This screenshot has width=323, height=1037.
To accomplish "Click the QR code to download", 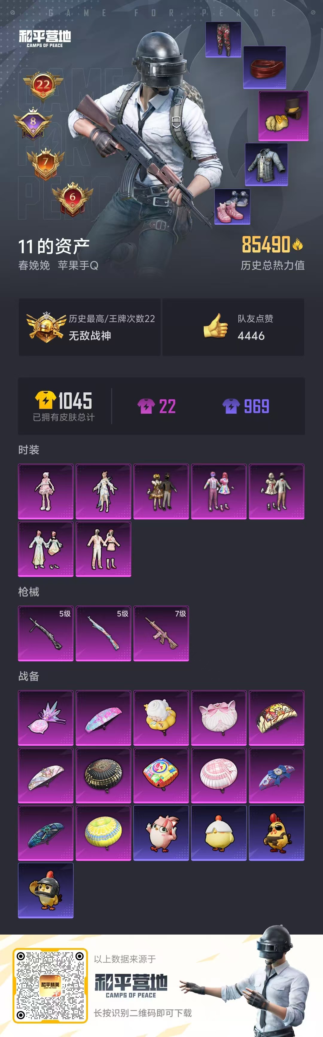I will 50,985.
